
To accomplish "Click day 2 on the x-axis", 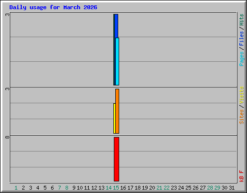I will click(23, 188).
